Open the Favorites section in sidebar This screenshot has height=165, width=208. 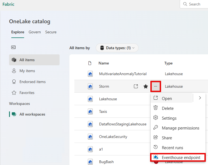[27, 93]
